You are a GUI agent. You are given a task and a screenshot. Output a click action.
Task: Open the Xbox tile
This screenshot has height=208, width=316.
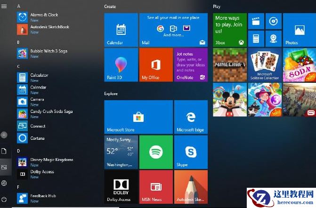230,30
